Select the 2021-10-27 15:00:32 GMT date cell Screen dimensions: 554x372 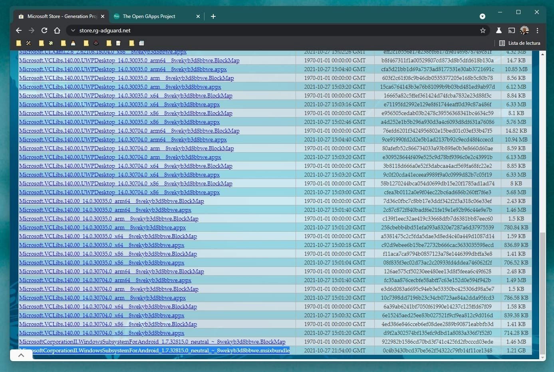(335, 315)
